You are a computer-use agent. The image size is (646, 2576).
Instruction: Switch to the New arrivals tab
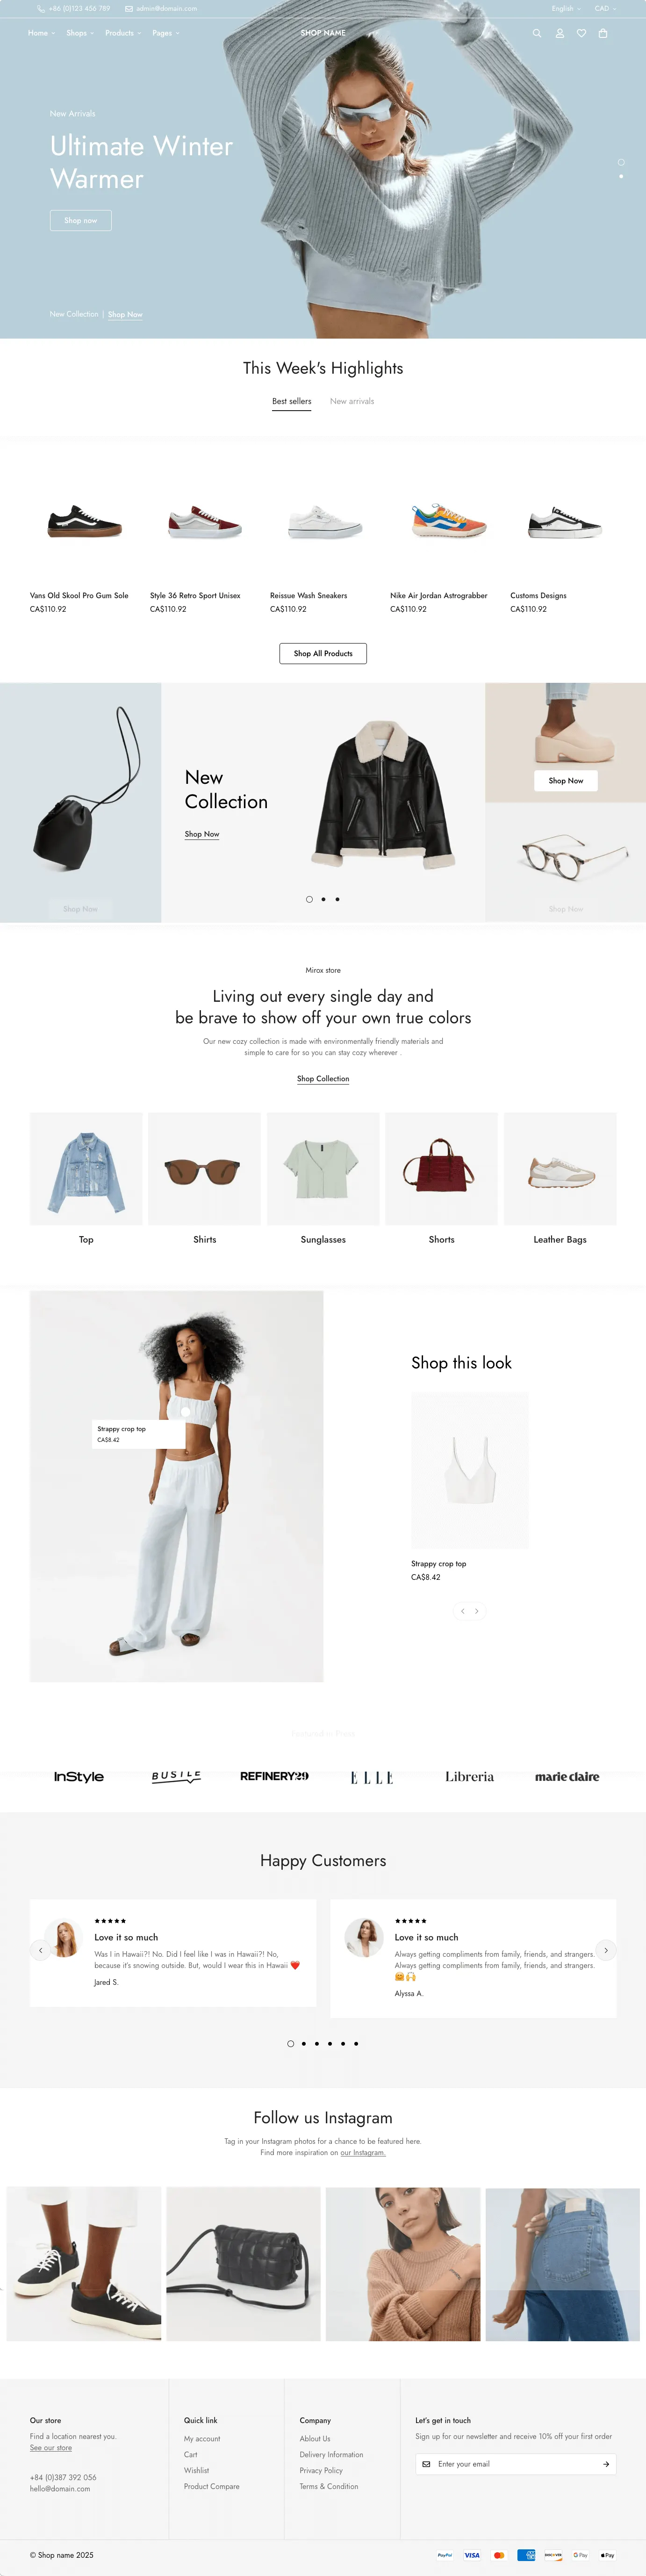point(352,401)
